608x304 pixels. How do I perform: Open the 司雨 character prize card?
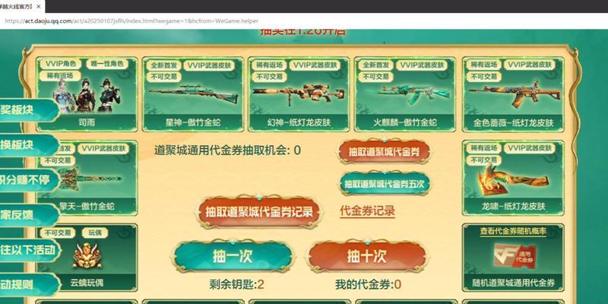pos(87,94)
